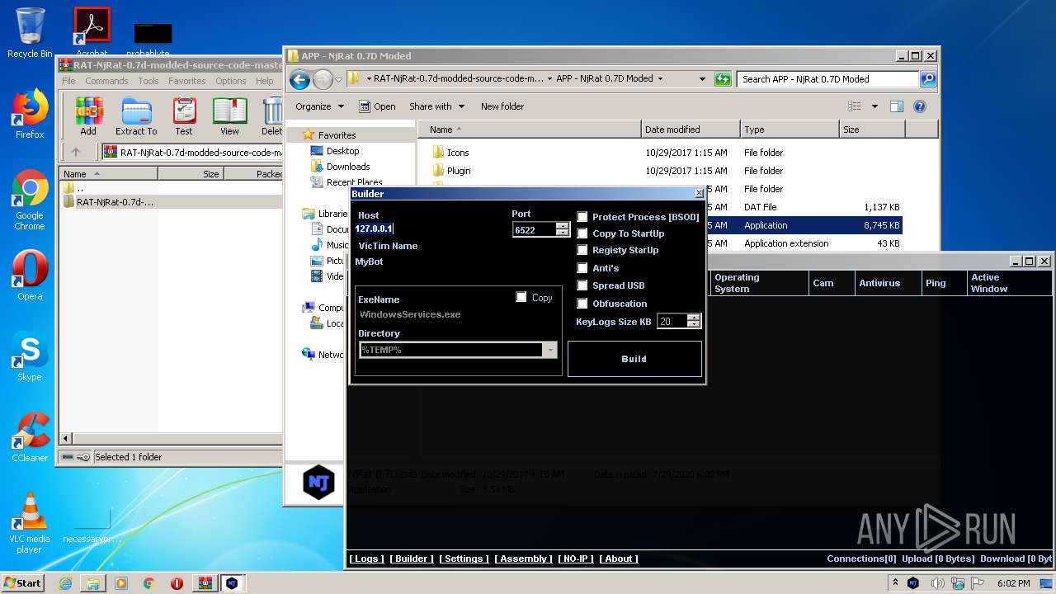1056x594 pixels.
Task: Open WinRAR Tools menu
Action: tap(148, 81)
